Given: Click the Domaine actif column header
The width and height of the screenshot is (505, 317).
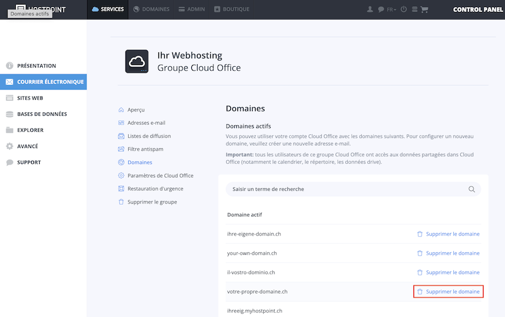Looking at the screenshot, I should click(x=244, y=215).
